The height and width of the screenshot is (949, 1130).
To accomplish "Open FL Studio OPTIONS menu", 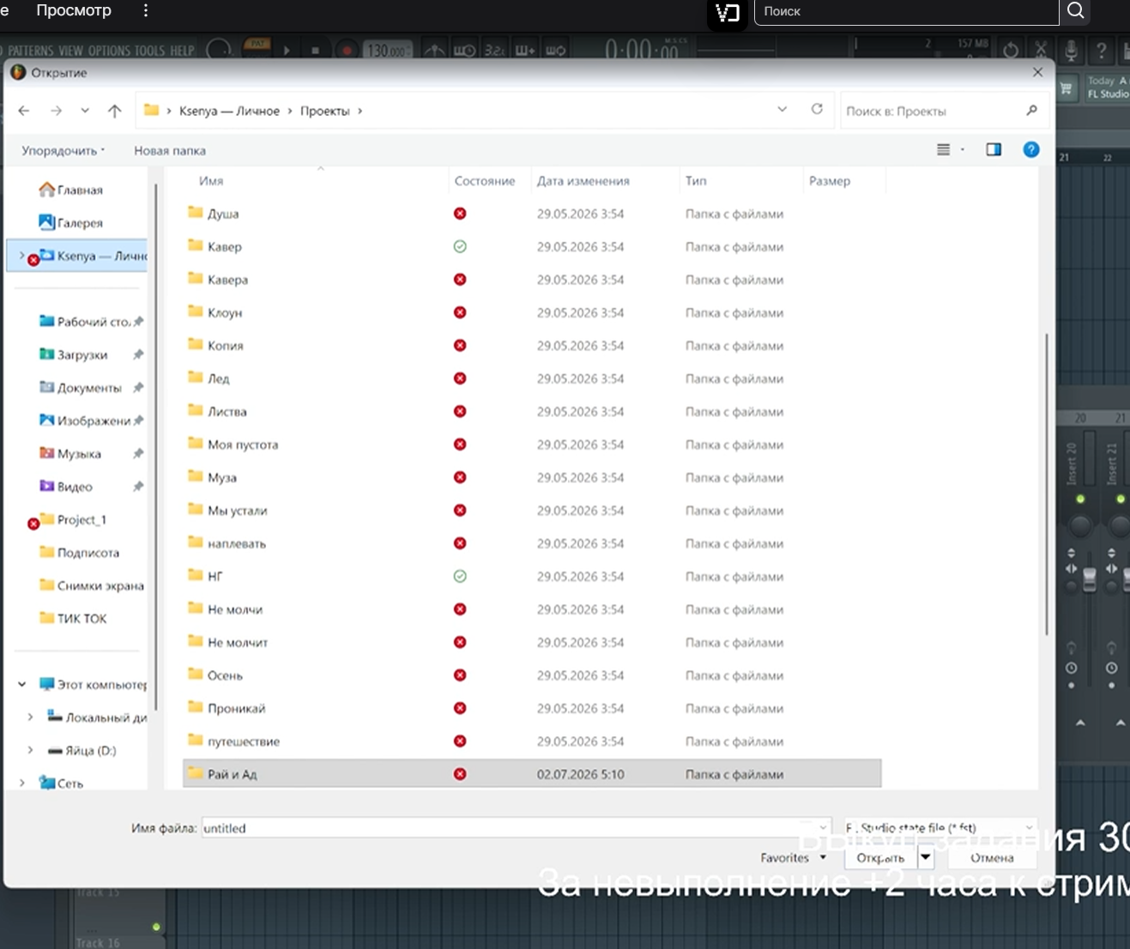I will (108, 51).
